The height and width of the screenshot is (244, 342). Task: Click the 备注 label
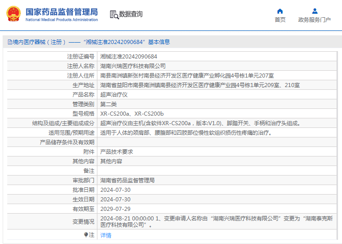[89, 171]
